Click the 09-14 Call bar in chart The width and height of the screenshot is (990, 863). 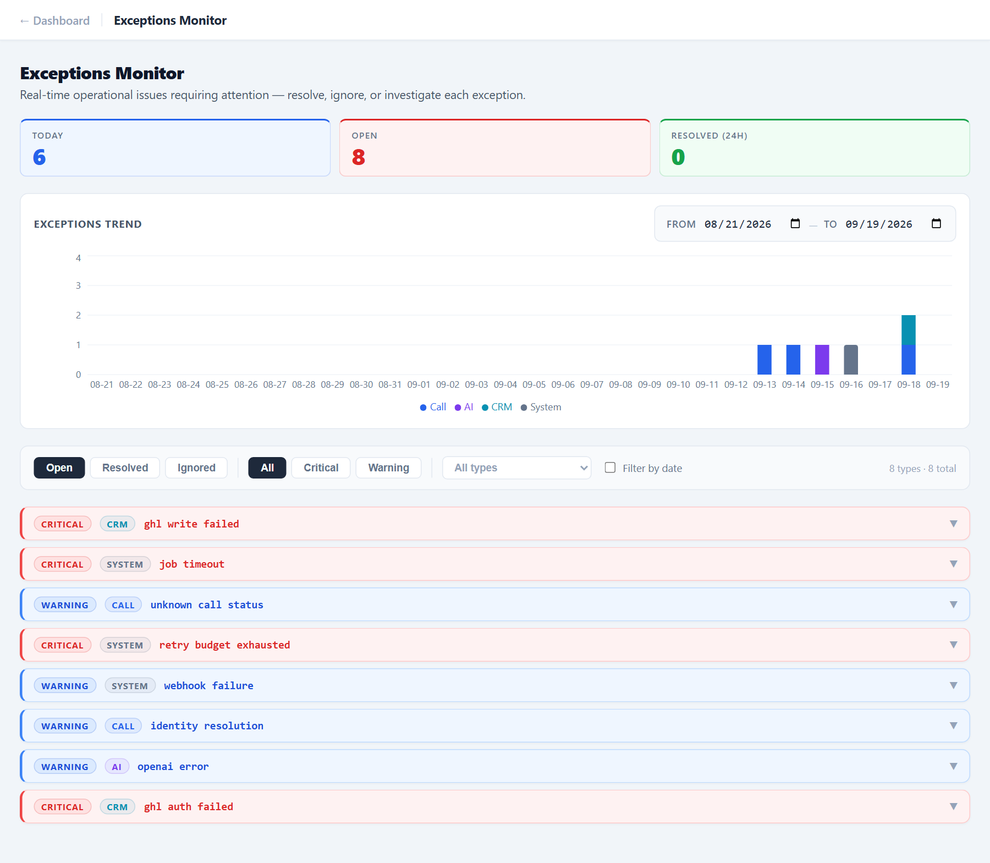point(793,360)
